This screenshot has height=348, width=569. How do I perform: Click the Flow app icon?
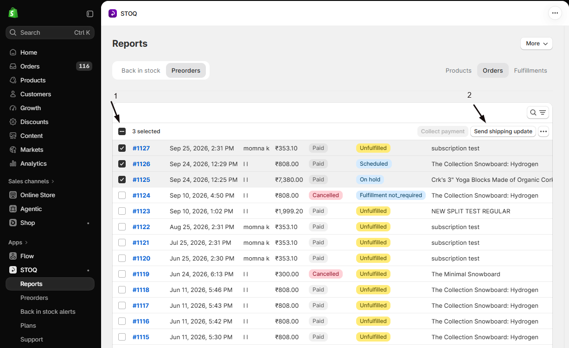coord(13,256)
